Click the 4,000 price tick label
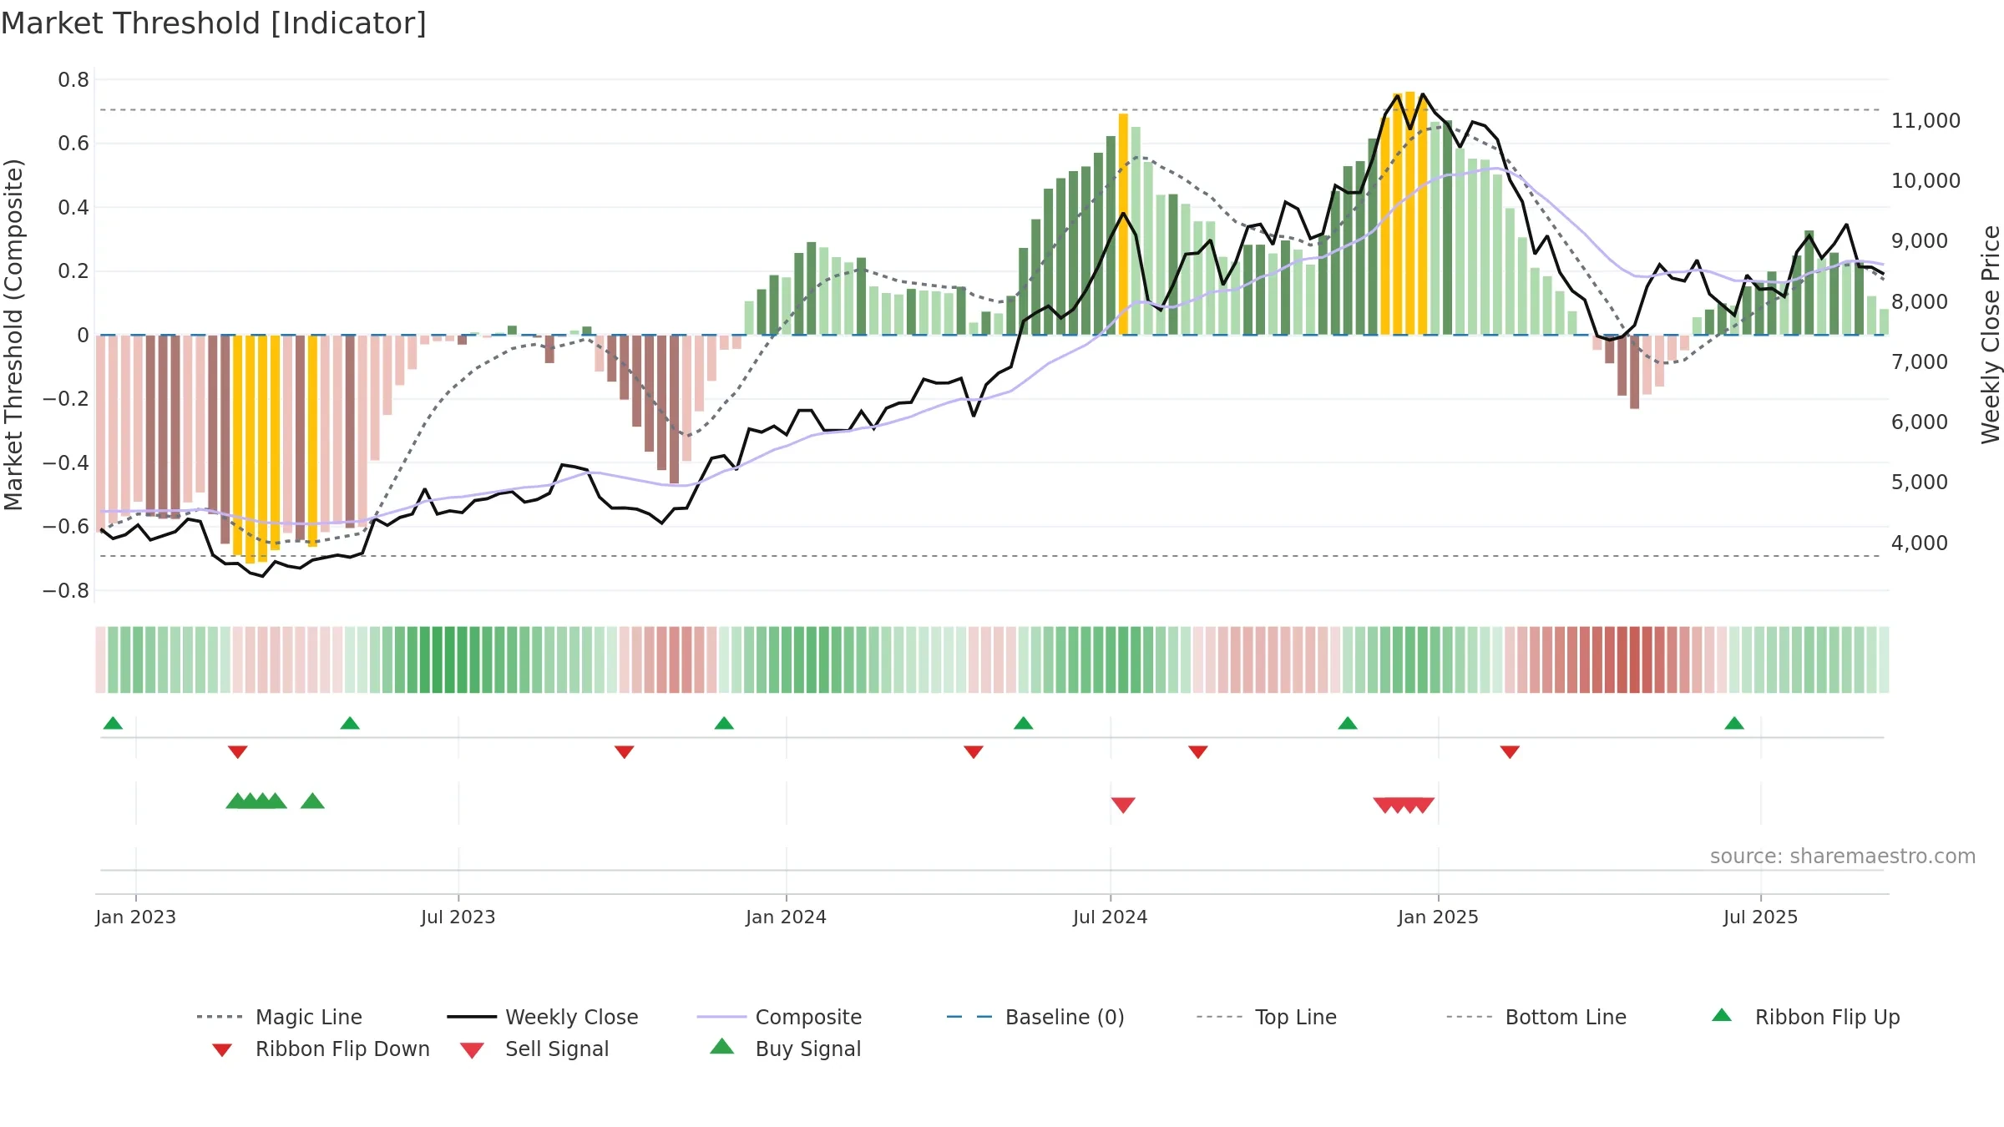The image size is (2004, 1127). (1920, 543)
